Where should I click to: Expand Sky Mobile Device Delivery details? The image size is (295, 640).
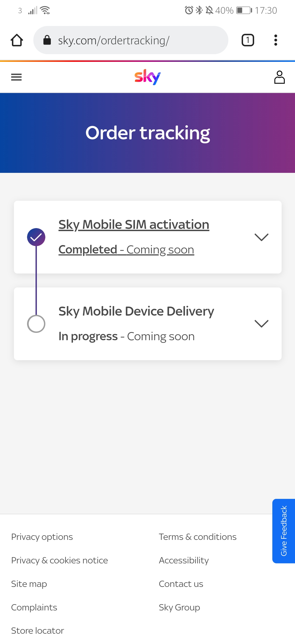(261, 324)
